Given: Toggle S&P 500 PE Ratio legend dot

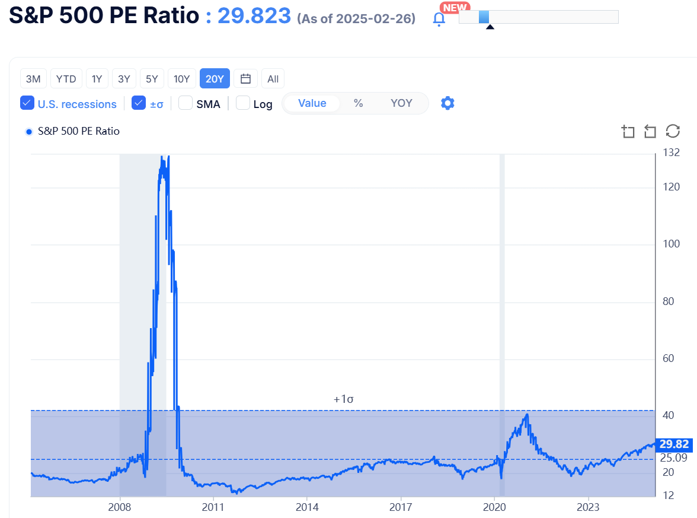Looking at the screenshot, I should pyautogui.click(x=29, y=132).
